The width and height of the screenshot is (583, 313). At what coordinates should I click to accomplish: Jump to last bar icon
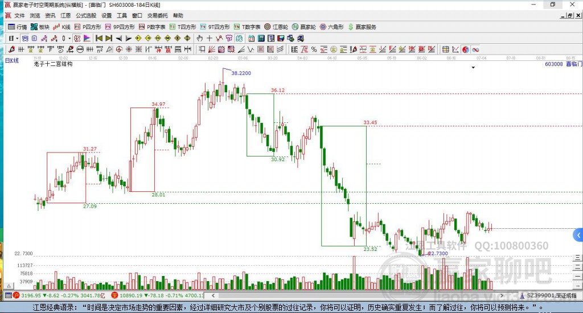tap(109, 38)
